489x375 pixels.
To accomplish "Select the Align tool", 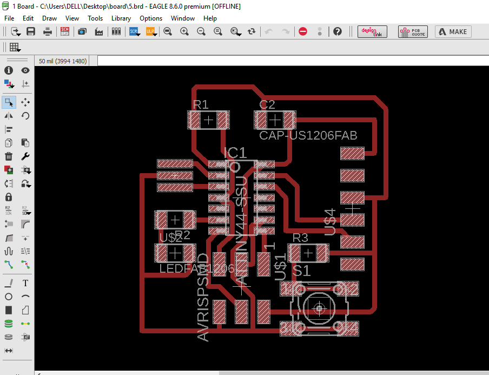I will pos(9,129).
